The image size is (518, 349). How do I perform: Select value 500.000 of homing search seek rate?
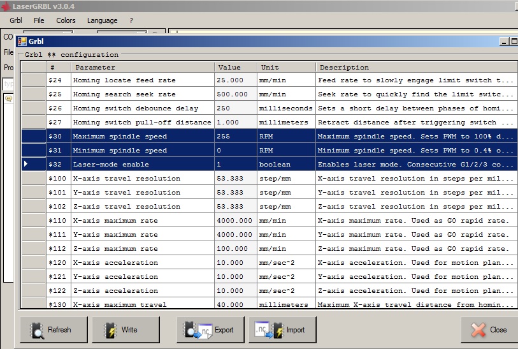(x=236, y=94)
